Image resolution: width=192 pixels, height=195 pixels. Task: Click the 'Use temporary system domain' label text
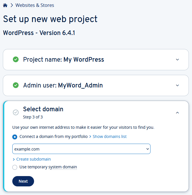48,167
